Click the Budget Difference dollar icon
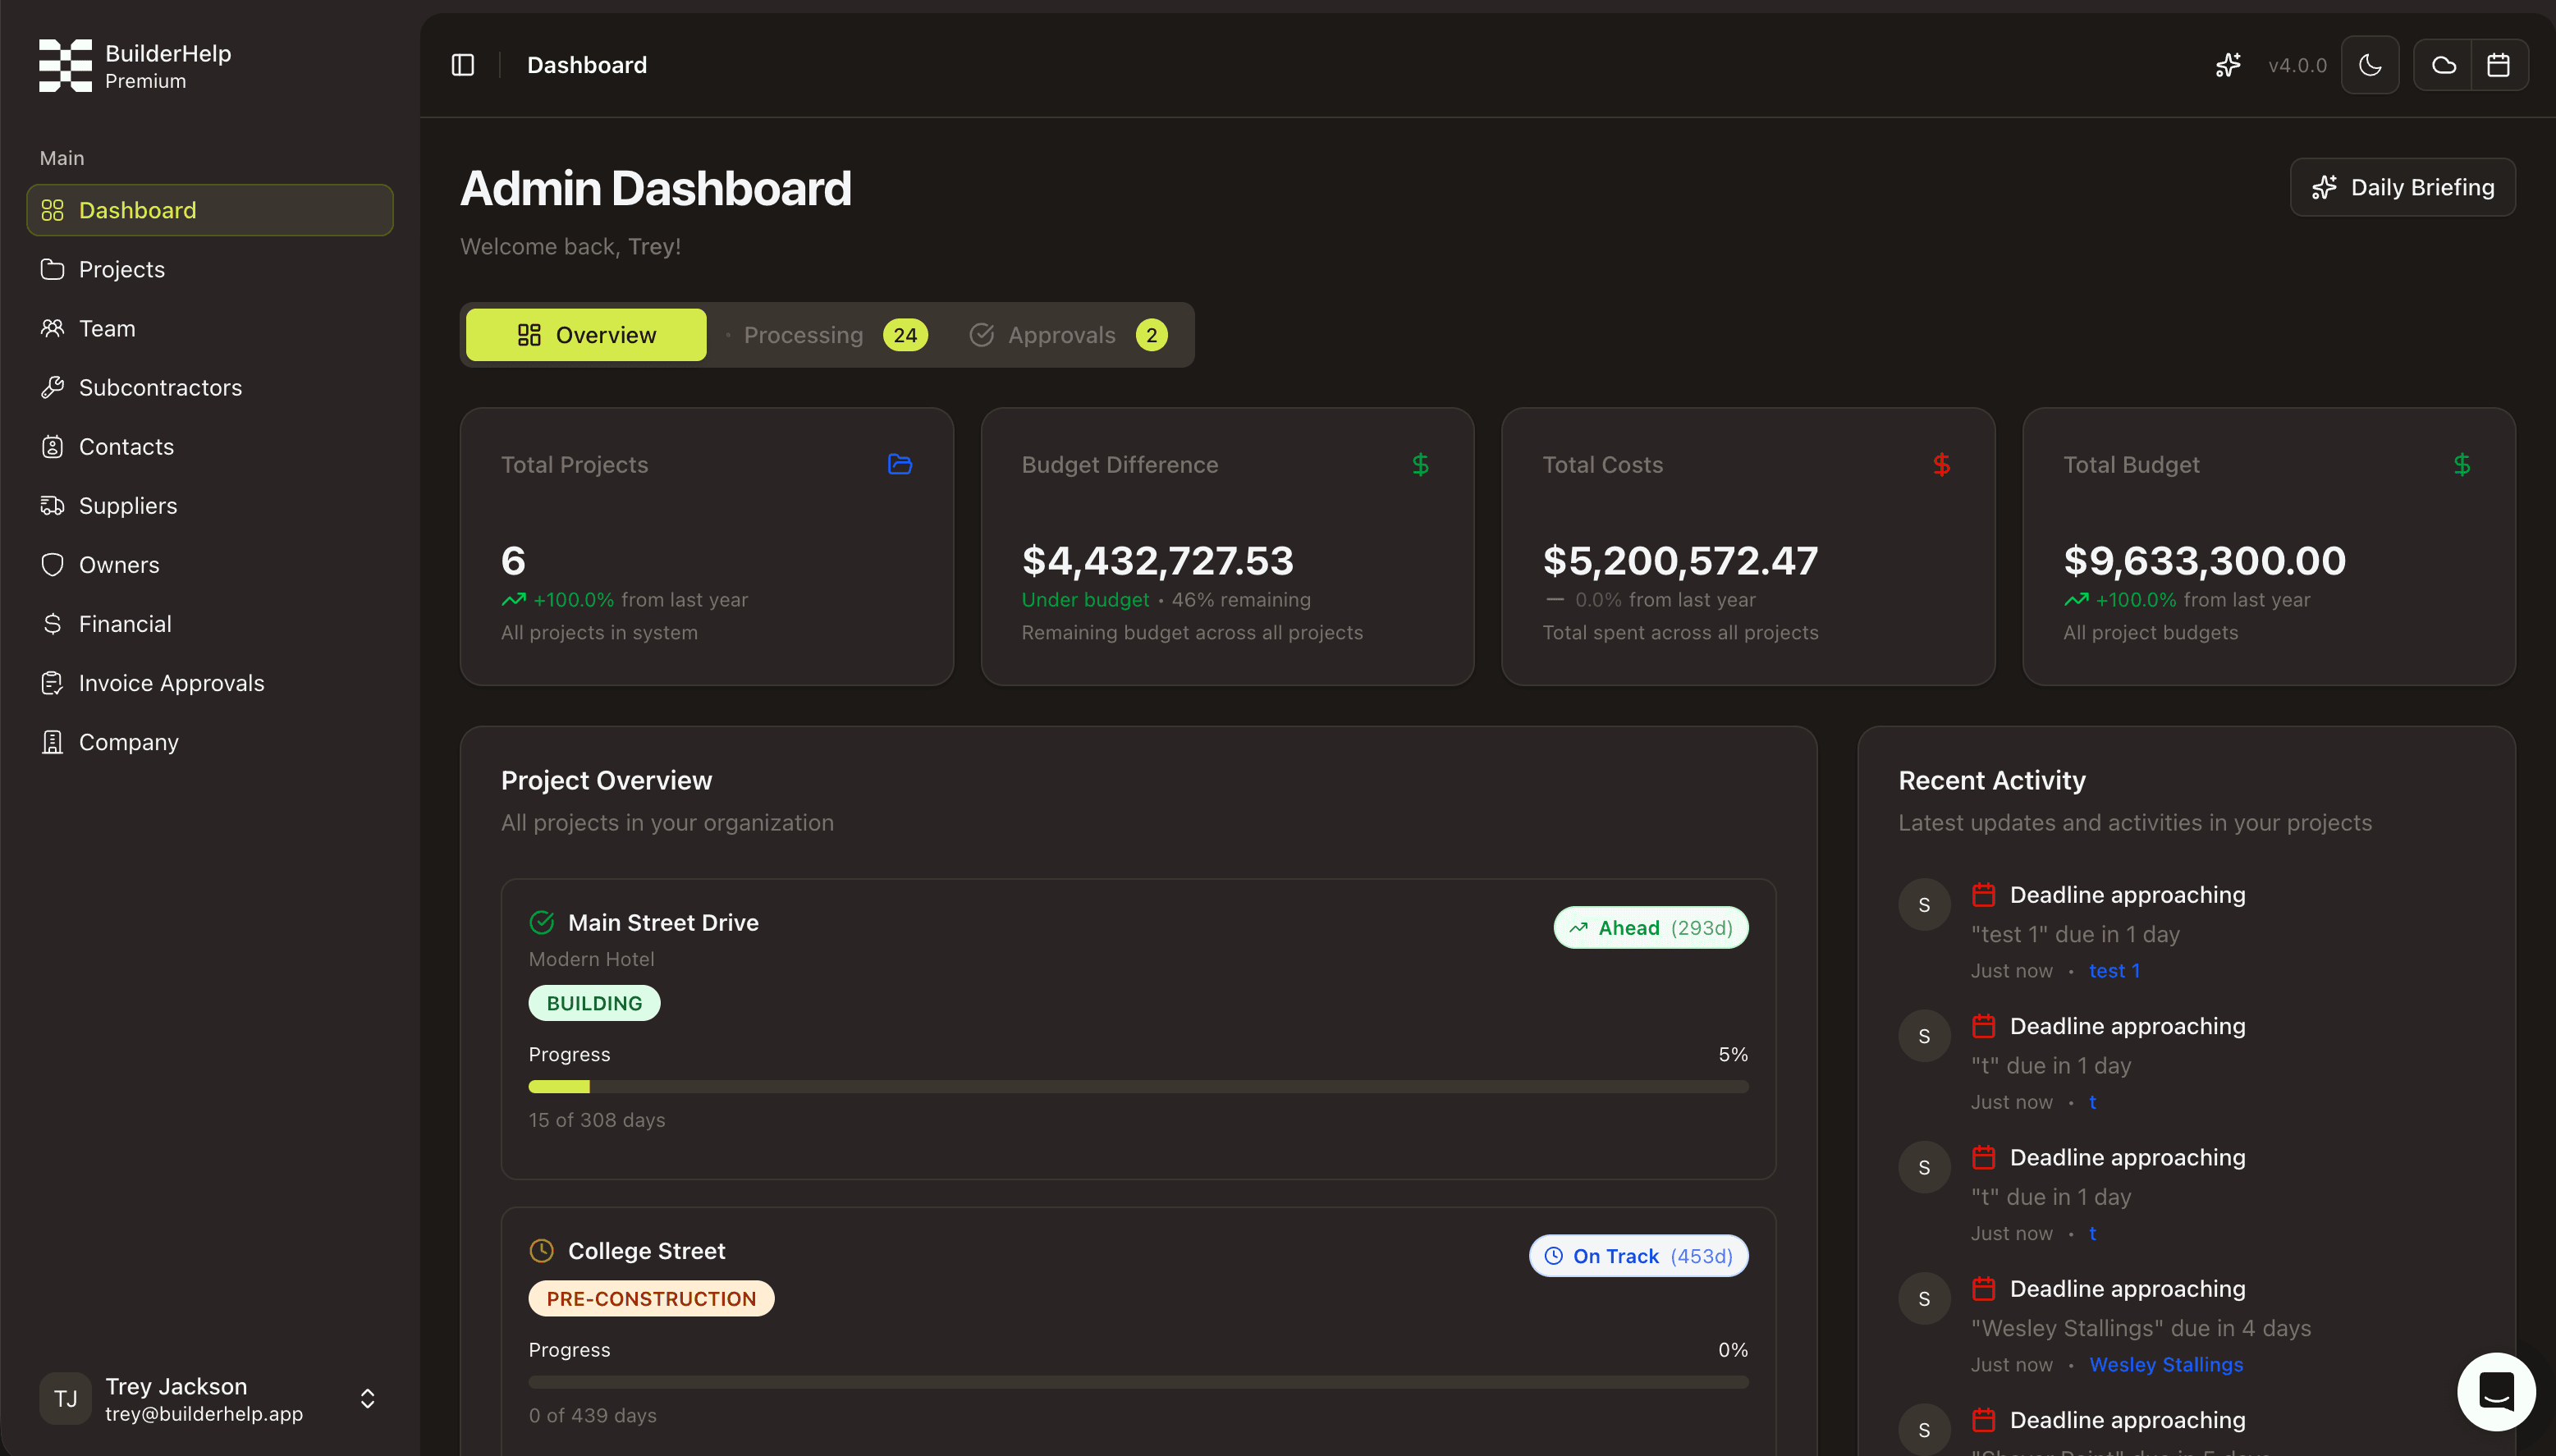This screenshot has height=1456, width=2556. pos(1420,464)
